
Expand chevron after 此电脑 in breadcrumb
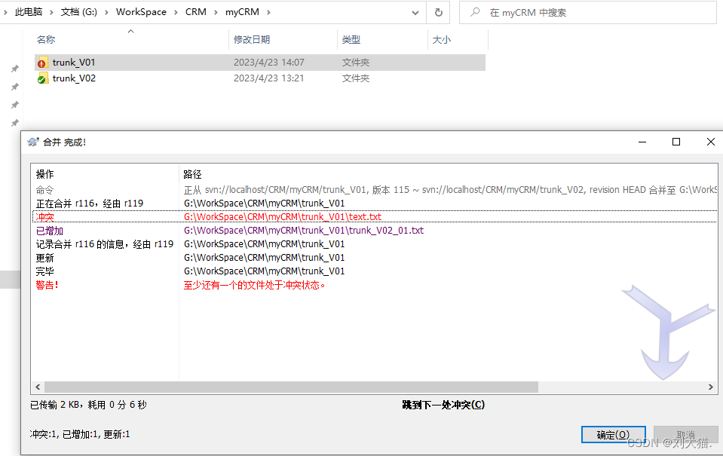pos(51,12)
